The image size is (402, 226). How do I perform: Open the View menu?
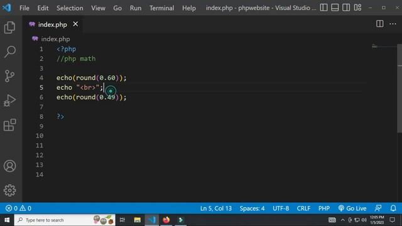point(98,8)
